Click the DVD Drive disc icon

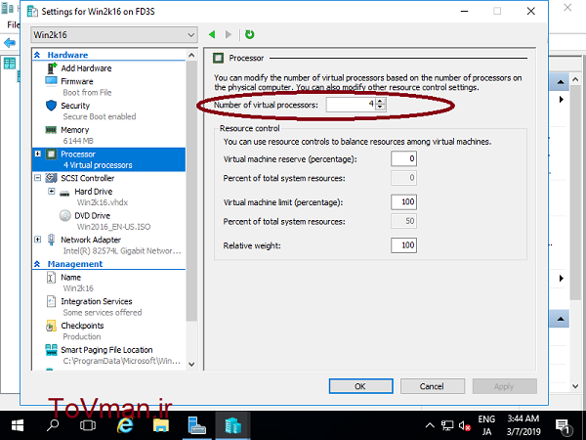pos(65,215)
